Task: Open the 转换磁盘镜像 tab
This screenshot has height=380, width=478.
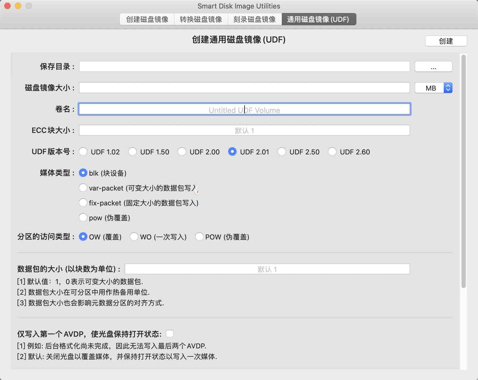Action: pyautogui.click(x=201, y=19)
